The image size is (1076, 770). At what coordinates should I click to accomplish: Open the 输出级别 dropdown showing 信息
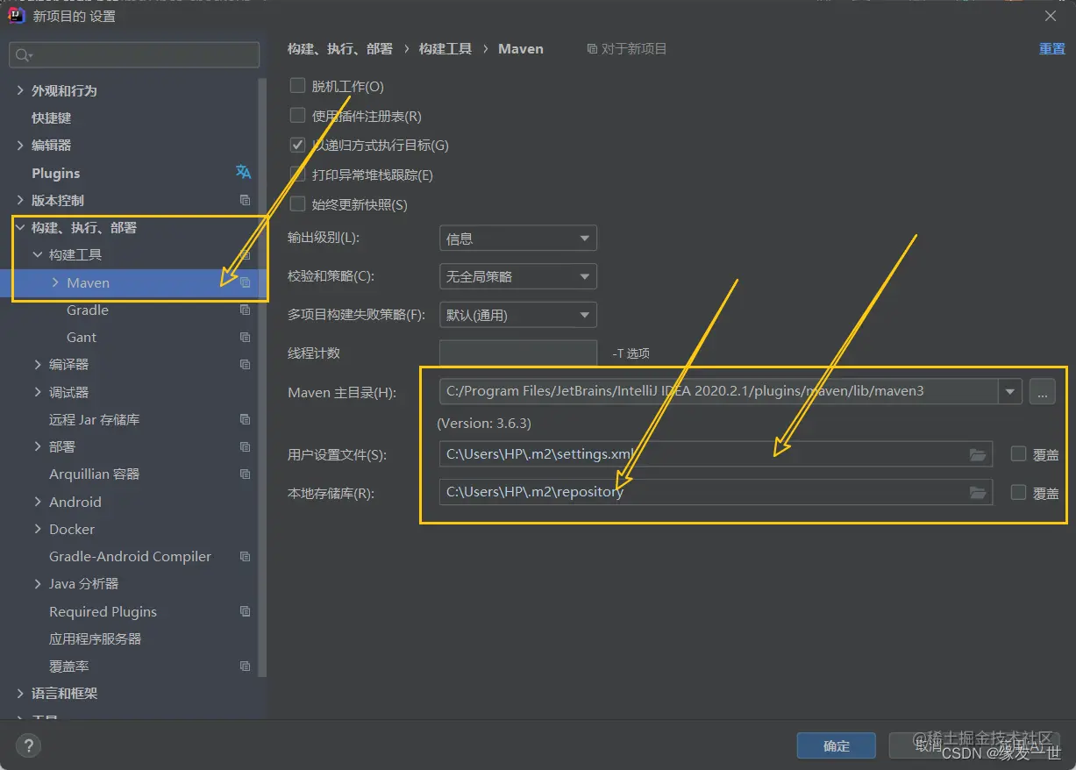tap(517, 238)
